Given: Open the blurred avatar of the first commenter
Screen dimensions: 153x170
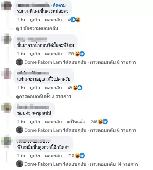Looking at the screenshot, I should pyautogui.click(x=6, y=5).
